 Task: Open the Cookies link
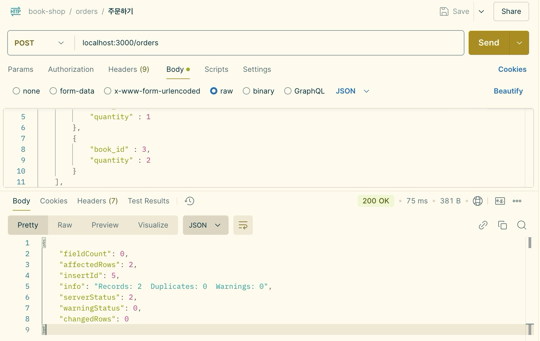pyautogui.click(x=512, y=69)
